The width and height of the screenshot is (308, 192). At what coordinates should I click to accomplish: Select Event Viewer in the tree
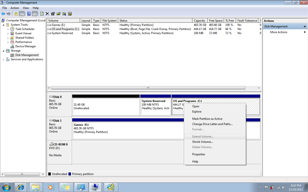pyautogui.click(x=23, y=33)
